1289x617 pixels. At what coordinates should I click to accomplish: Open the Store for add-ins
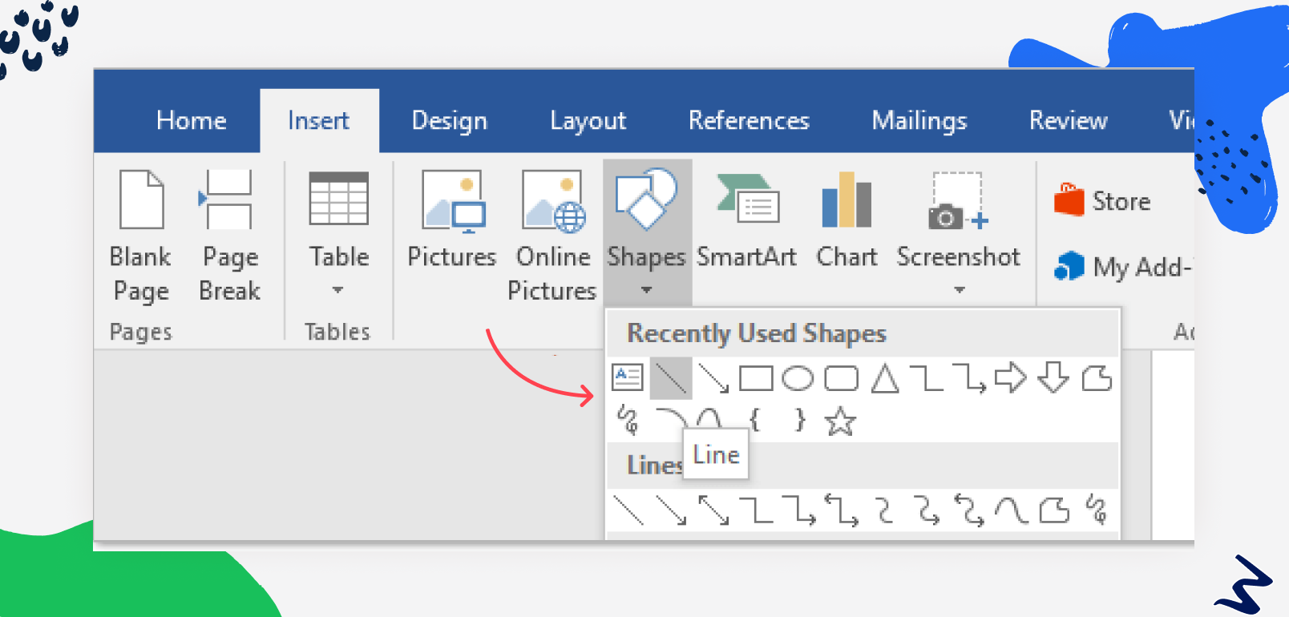coord(1103,200)
